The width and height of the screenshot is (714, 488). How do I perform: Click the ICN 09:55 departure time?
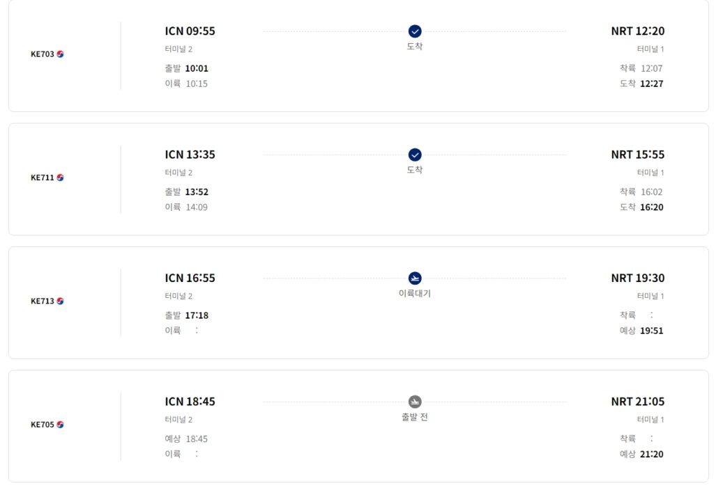point(190,31)
